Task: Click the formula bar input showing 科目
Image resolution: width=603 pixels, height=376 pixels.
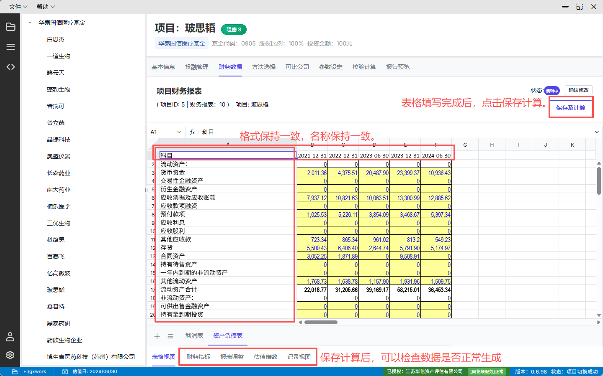Action: point(396,132)
